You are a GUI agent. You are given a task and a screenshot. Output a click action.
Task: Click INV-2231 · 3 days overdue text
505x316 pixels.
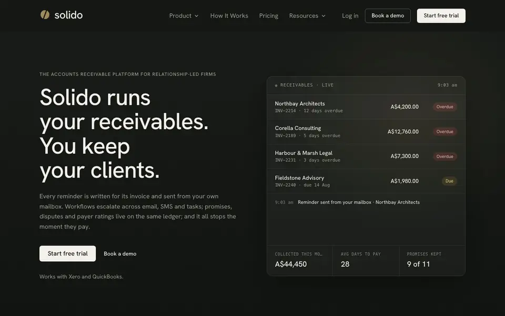(x=308, y=160)
